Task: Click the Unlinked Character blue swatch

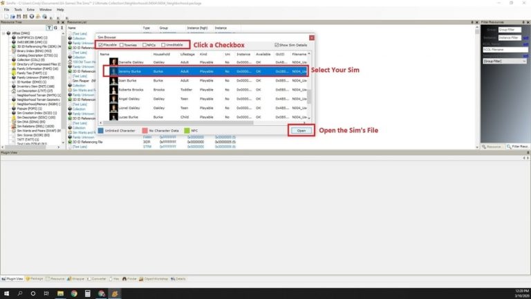Action: pyautogui.click(x=100, y=129)
